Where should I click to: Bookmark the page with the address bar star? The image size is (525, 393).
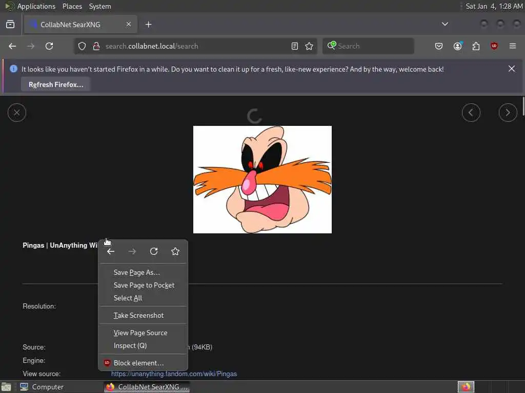click(309, 46)
